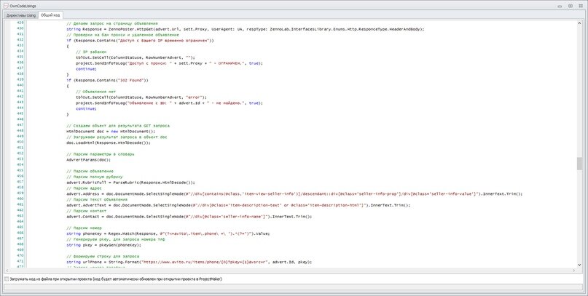Click the comment '// Объявления нет'

click(95, 92)
